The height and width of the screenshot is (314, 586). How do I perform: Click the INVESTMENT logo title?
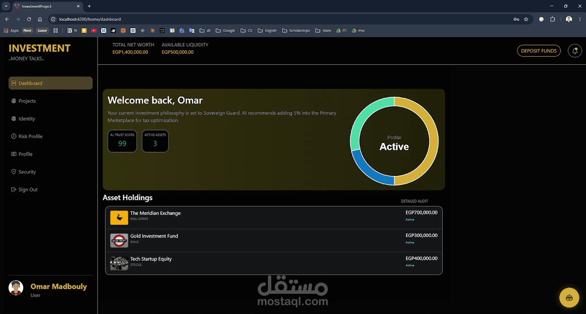point(39,48)
